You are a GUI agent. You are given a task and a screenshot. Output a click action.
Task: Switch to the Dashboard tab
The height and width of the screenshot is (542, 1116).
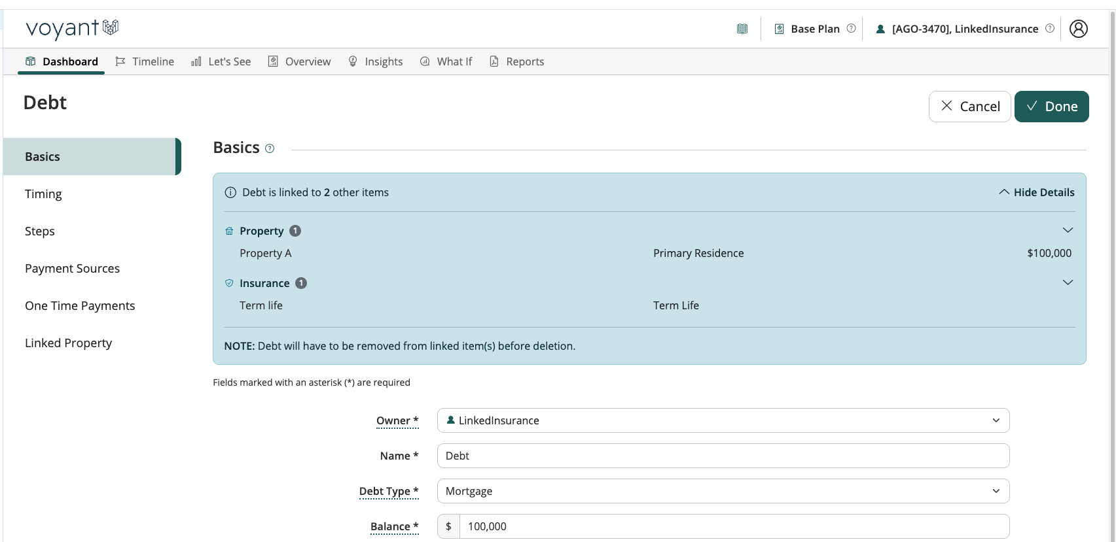(62, 61)
